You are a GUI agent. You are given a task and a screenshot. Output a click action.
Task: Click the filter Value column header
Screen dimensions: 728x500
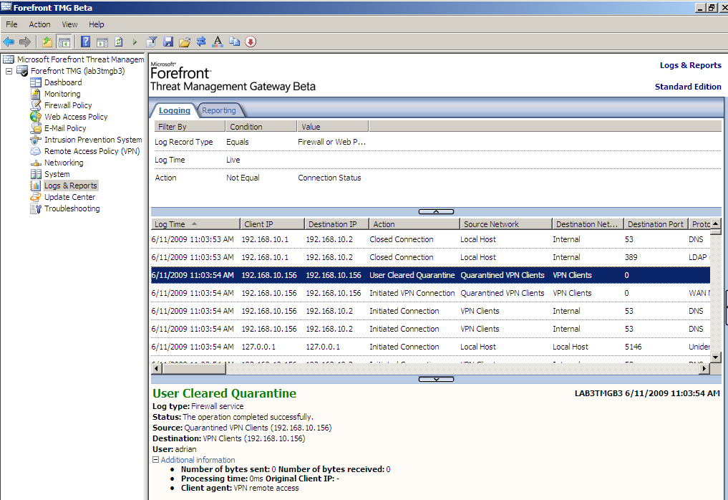tap(333, 126)
